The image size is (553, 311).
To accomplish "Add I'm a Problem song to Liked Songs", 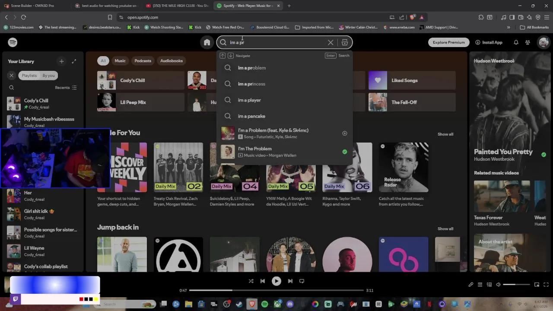I will pos(345,133).
